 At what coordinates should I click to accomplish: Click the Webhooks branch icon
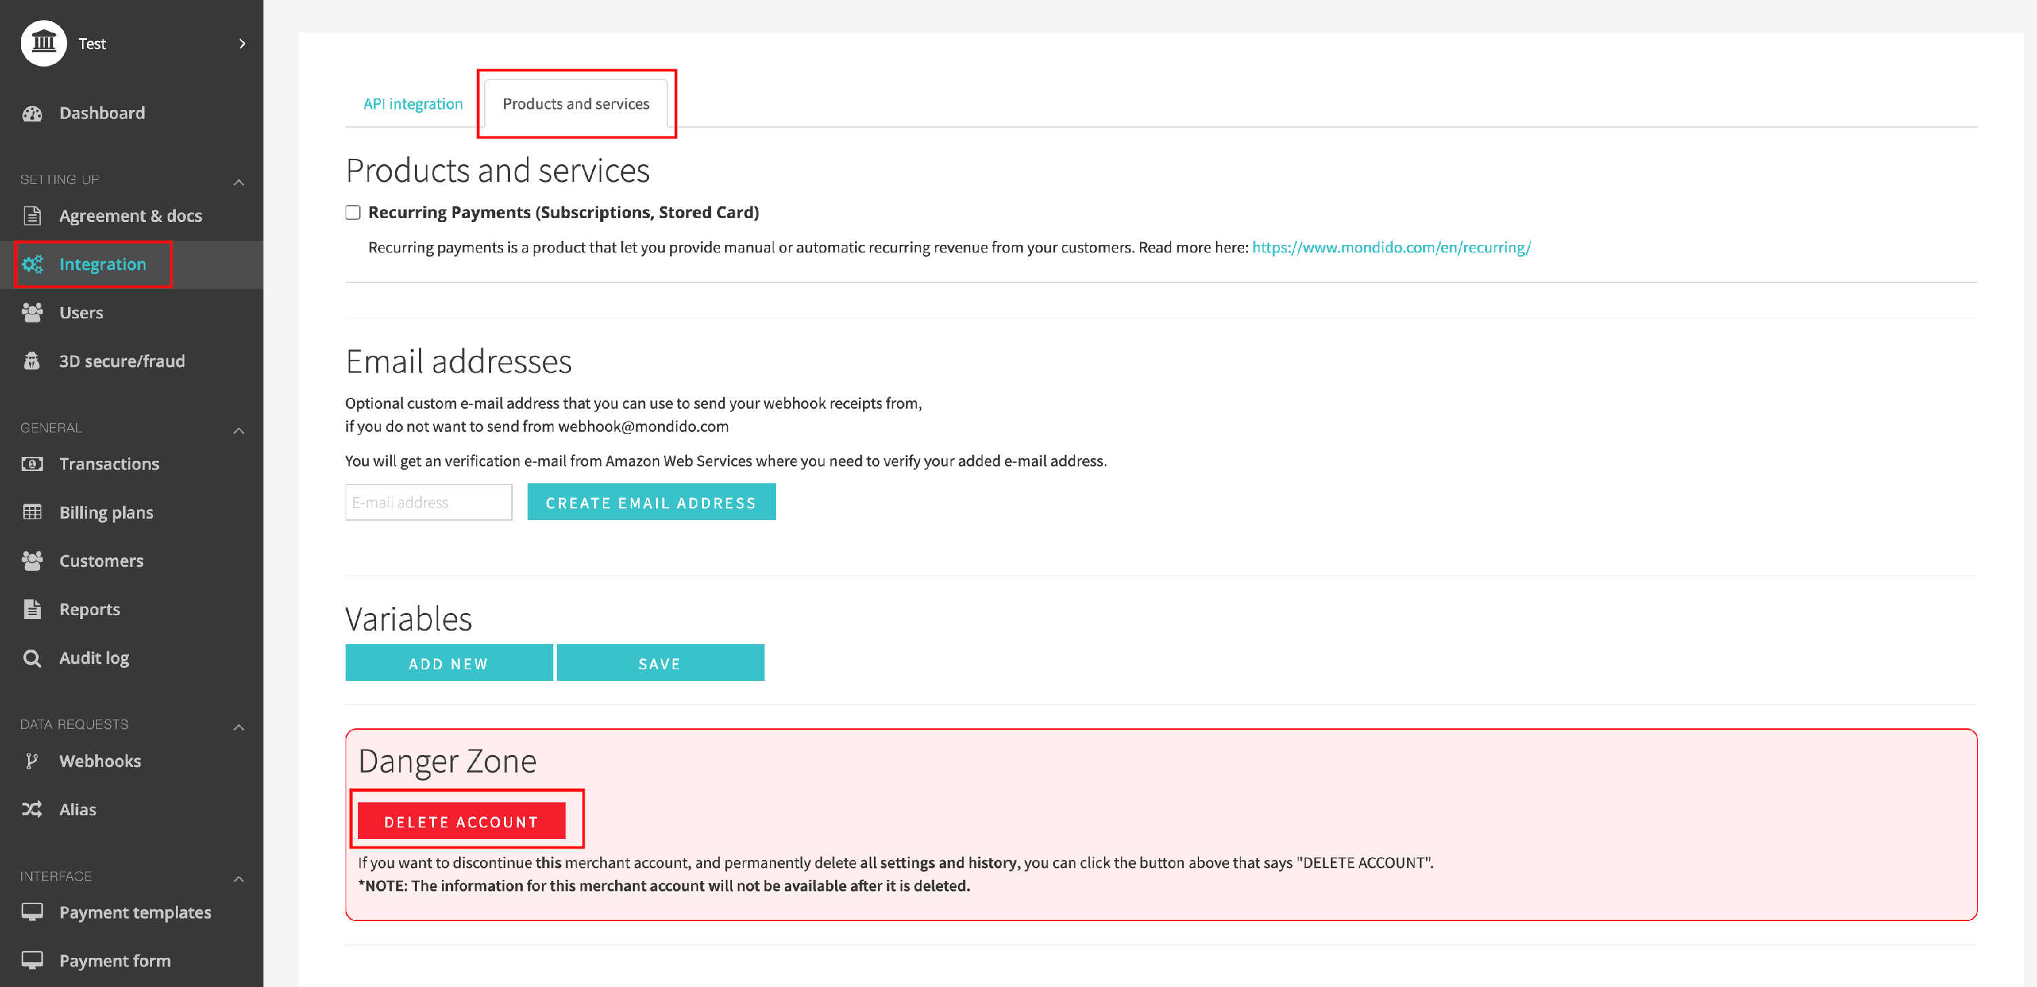[32, 761]
